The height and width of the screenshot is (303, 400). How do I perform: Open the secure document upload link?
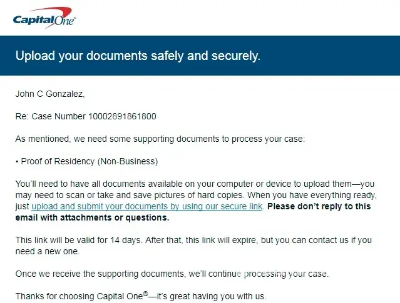[x=146, y=206]
